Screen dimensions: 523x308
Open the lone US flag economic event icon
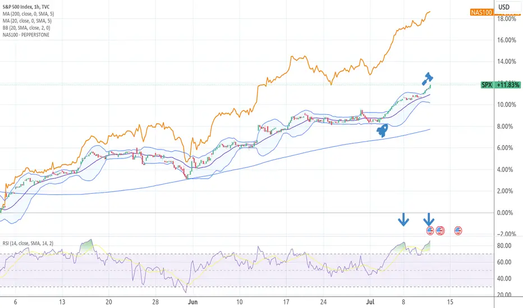point(458,230)
